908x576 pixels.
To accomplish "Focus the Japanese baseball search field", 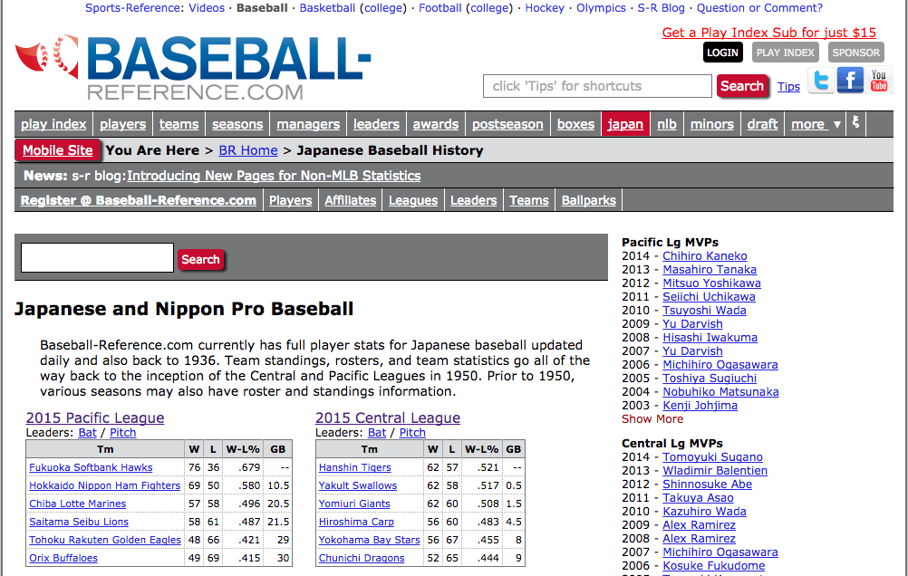I will coord(97,257).
